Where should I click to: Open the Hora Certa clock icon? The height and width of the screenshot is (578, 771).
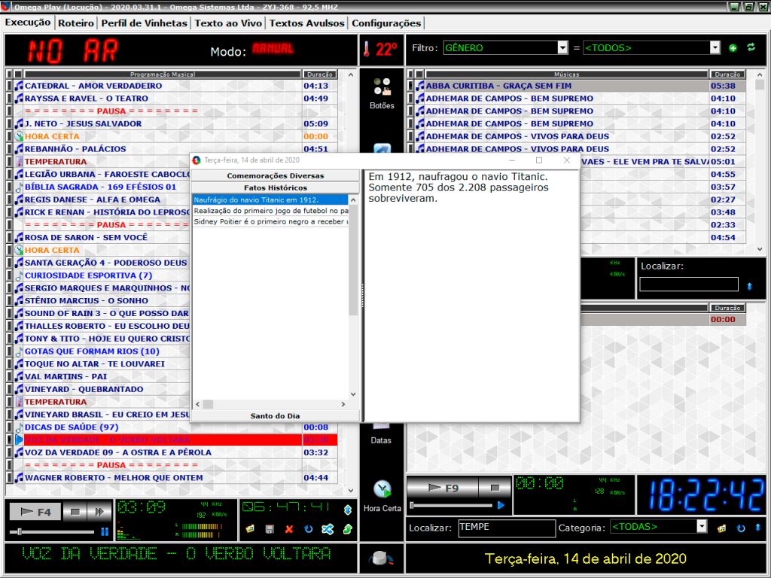[x=382, y=490]
